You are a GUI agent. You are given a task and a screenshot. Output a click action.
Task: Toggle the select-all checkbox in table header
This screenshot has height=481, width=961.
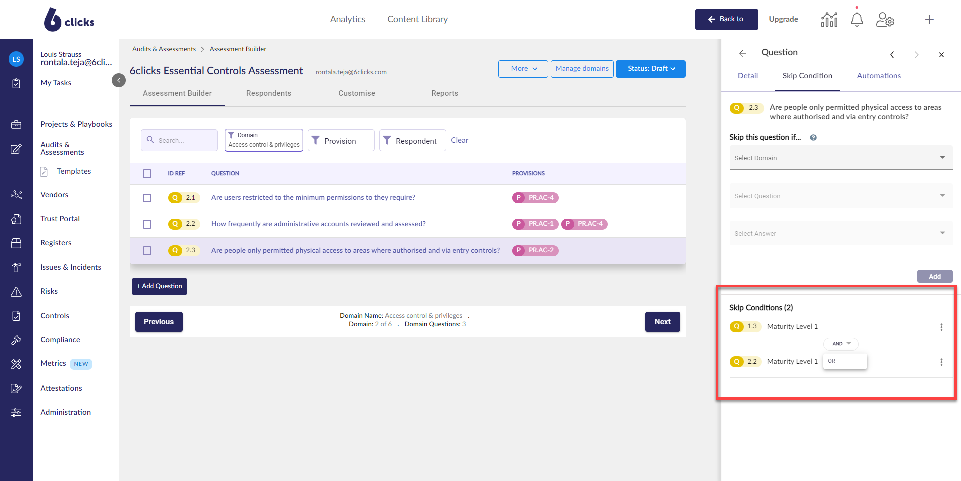pos(147,174)
